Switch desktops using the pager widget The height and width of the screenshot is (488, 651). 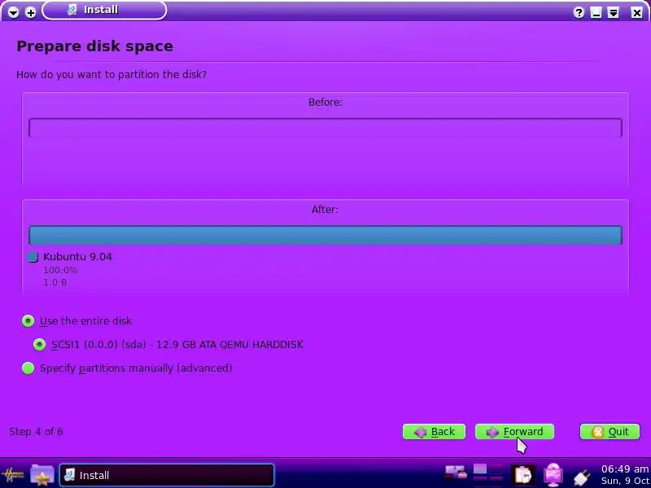[x=488, y=474]
